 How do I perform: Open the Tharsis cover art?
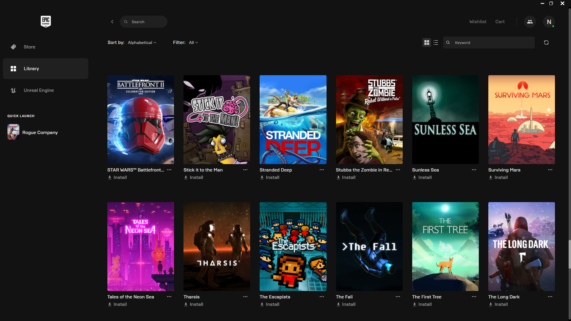click(x=217, y=246)
